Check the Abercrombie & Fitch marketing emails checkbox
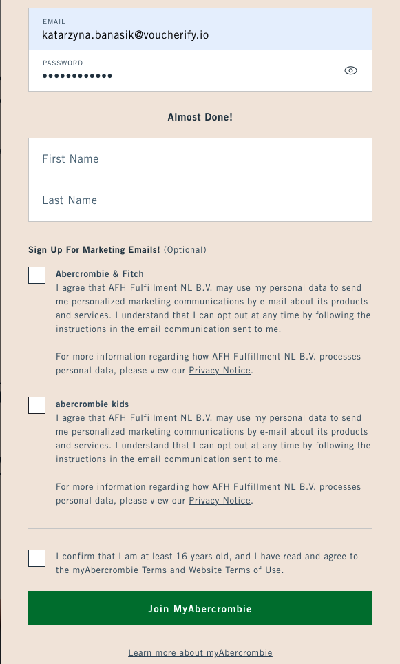The height and width of the screenshot is (664, 400). [x=36, y=276]
